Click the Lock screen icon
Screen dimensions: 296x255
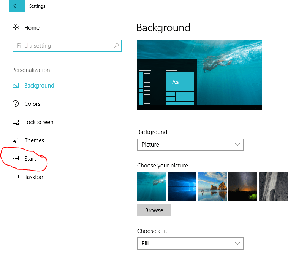coord(16,122)
